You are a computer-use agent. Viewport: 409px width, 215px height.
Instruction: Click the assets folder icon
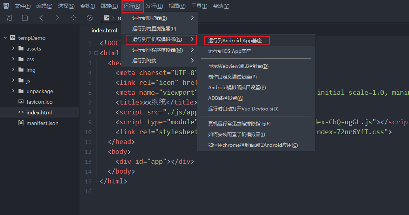[21, 49]
